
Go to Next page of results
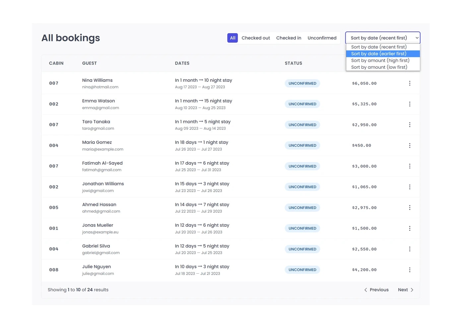pos(406,290)
